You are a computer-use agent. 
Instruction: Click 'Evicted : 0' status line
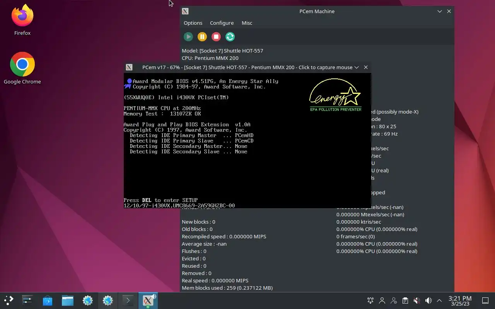(x=194, y=258)
